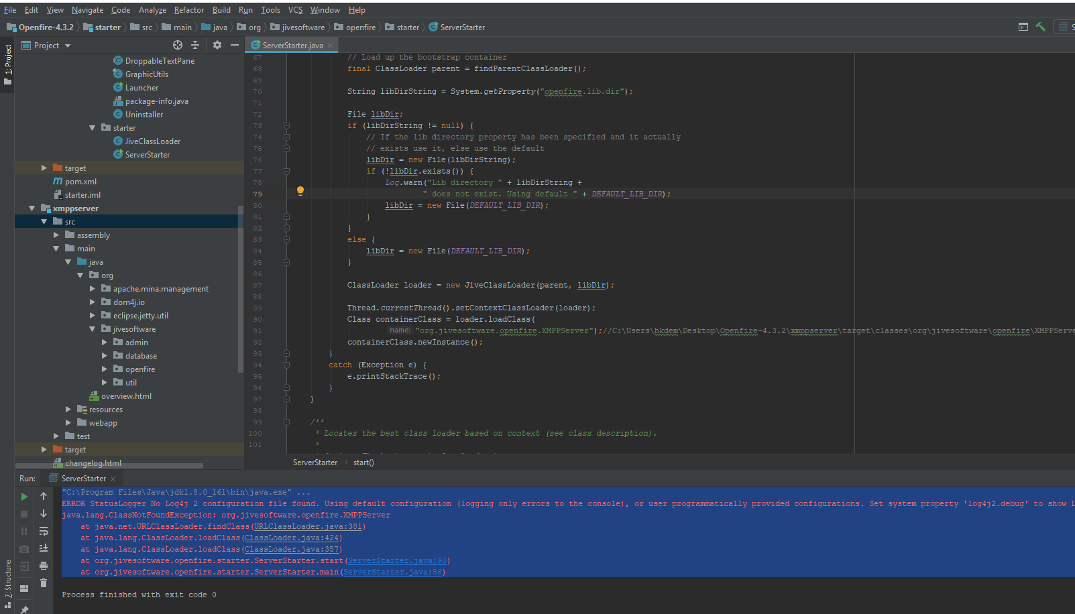Select the ServerStarter.java editor tab
The image size is (1075, 614).
click(x=292, y=46)
